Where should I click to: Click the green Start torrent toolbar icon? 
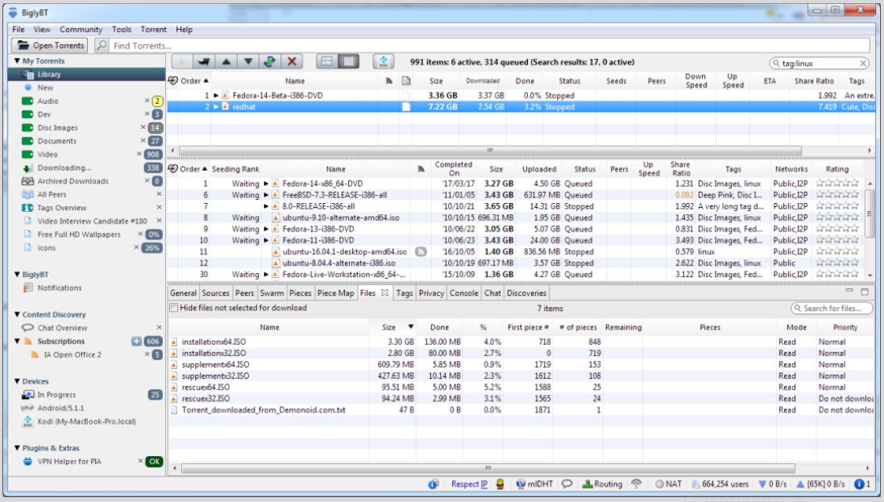point(181,61)
